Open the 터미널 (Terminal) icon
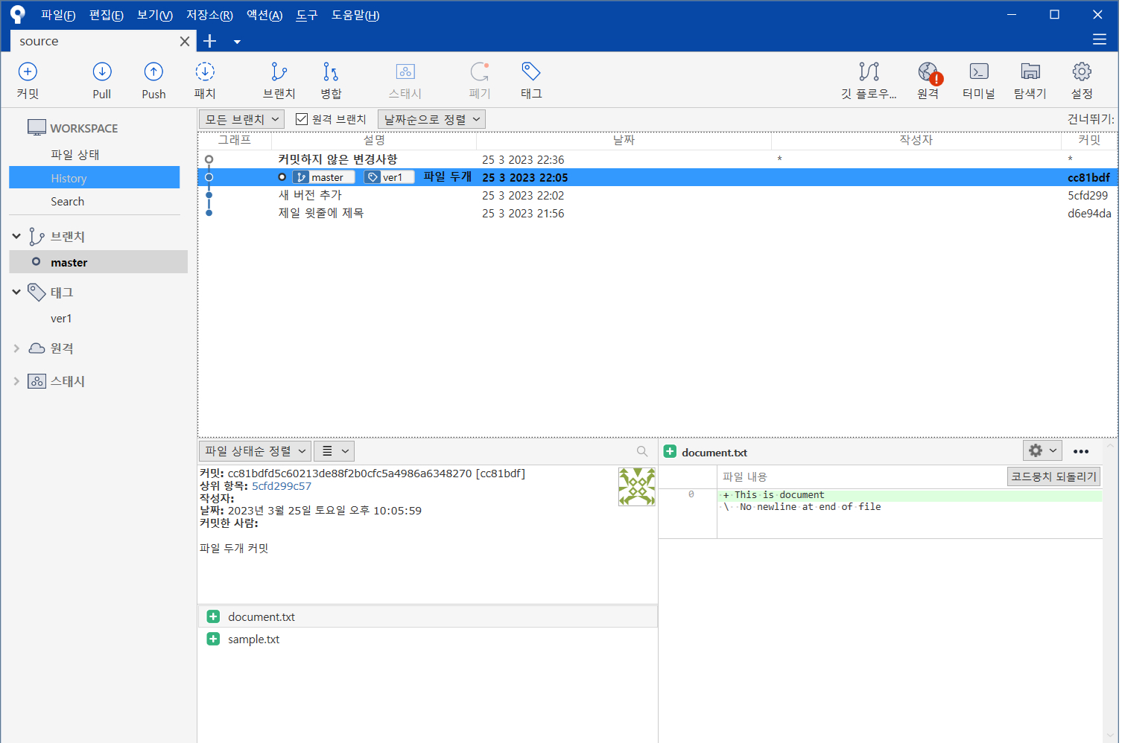1122x743 pixels. (979, 72)
